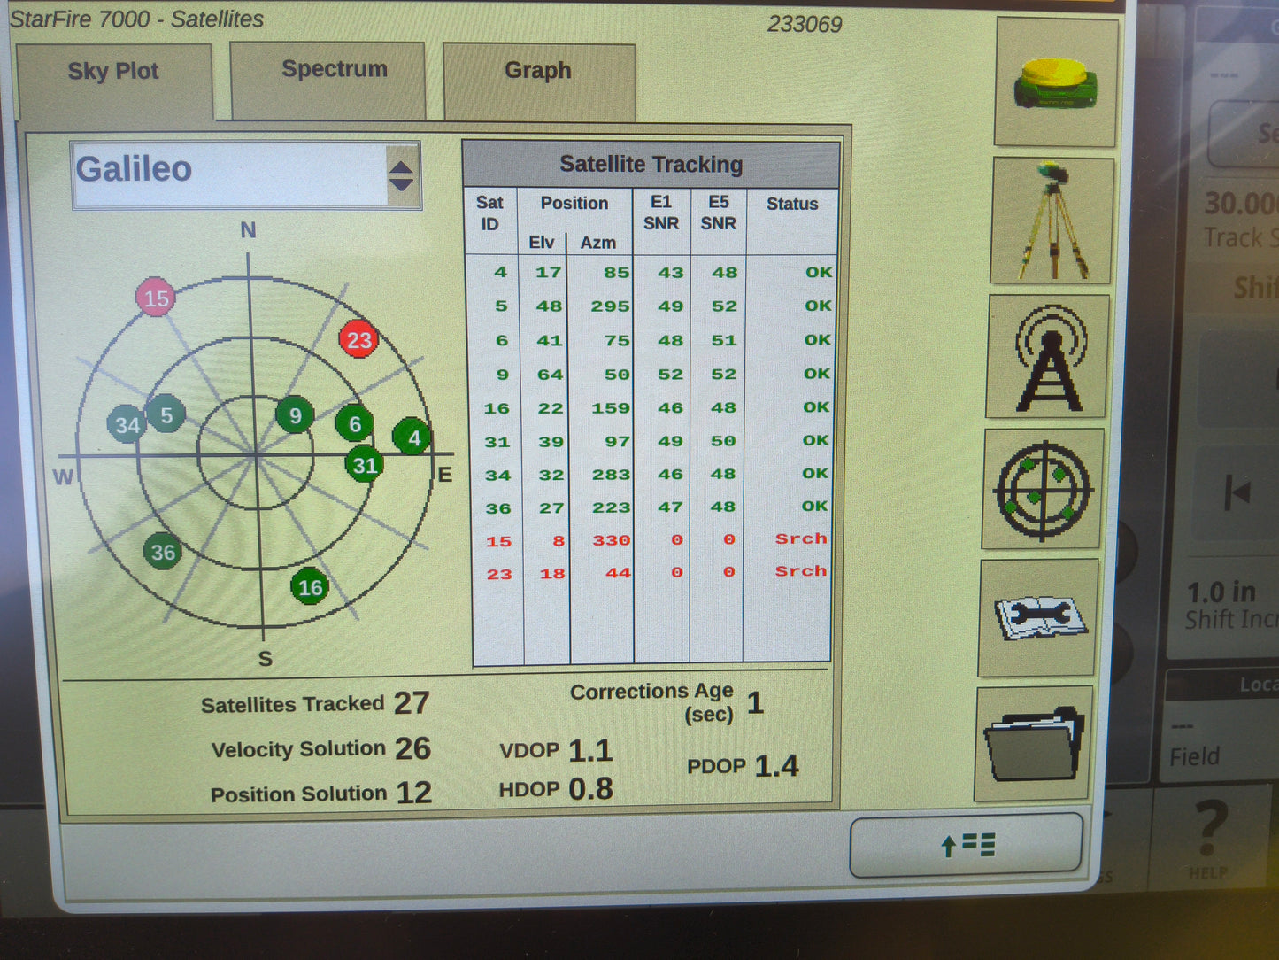This screenshot has height=960, width=1279.
Task: Click the HDOP value 0.8
Action: pyautogui.click(x=590, y=788)
